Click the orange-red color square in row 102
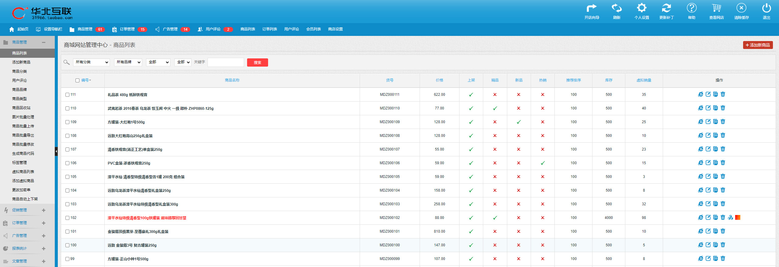779x267 pixels. click(738, 217)
